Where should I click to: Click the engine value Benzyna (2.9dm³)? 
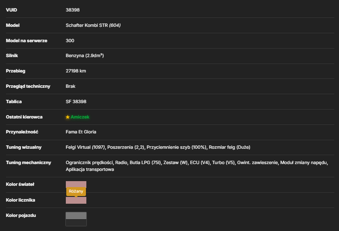click(85, 55)
